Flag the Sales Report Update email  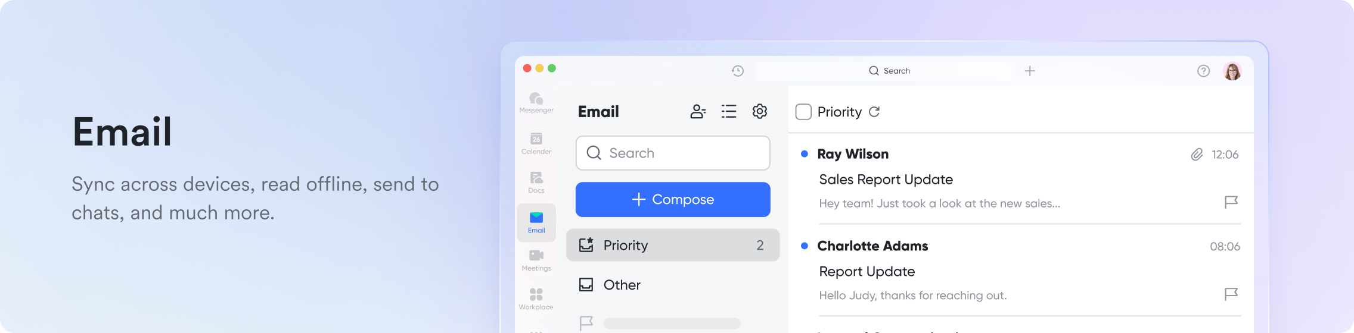[x=1231, y=202]
